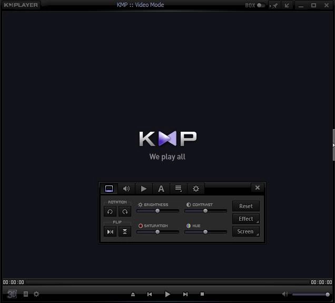Close the control box panel

[258, 188]
